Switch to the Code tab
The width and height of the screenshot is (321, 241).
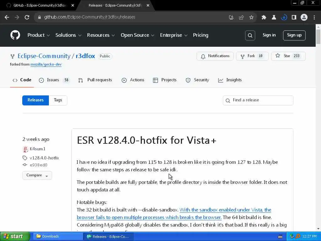click(x=22, y=80)
